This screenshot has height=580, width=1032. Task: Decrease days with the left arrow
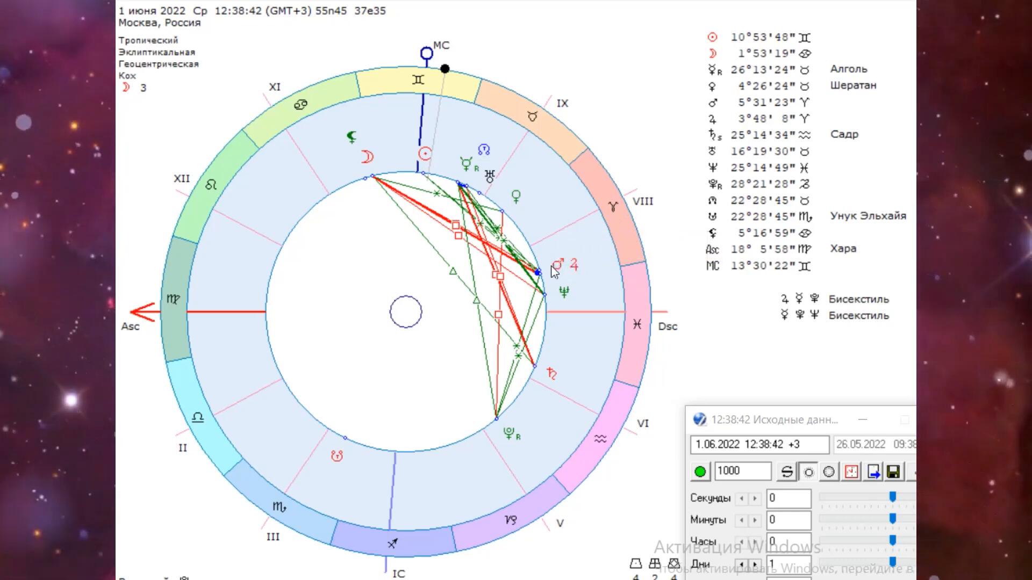pyautogui.click(x=742, y=564)
